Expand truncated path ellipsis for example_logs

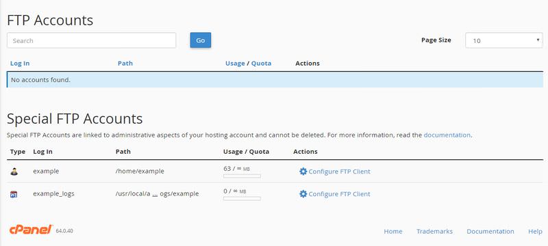(155, 194)
